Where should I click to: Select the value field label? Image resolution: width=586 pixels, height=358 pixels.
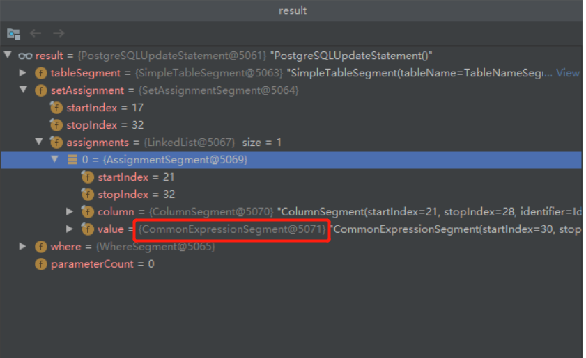coord(111,229)
